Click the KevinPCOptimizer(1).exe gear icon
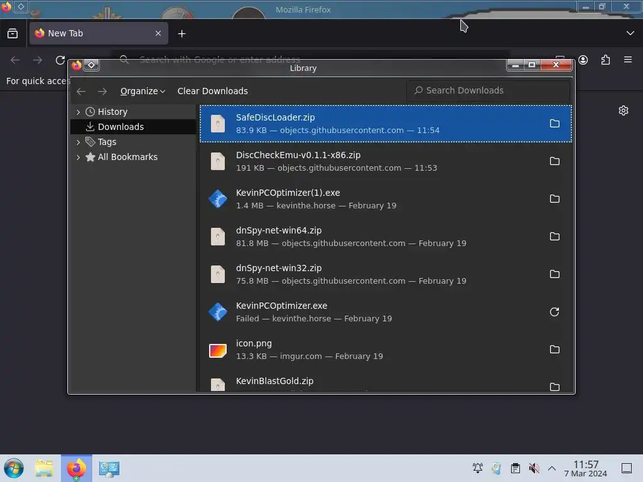 tap(218, 199)
